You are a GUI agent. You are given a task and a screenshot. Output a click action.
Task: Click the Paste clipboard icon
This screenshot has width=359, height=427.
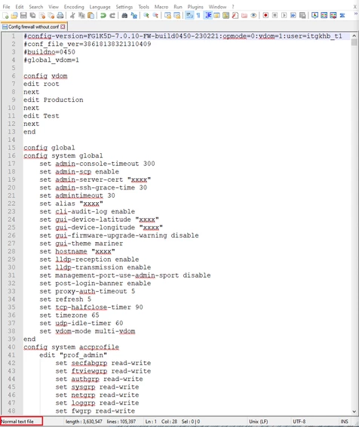pos(91,16)
